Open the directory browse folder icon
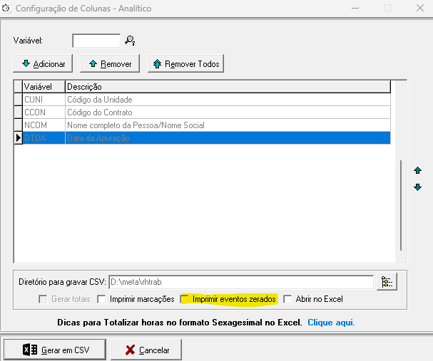 click(x=387, y=282)
